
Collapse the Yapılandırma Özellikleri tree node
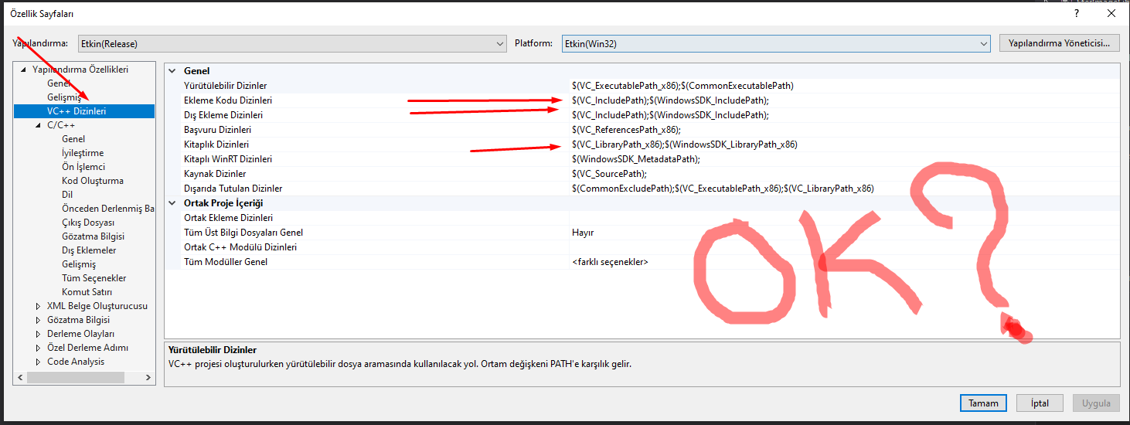[x=22, y=70]
